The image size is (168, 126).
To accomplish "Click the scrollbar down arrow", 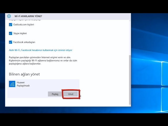I will [x=130, y=106].
